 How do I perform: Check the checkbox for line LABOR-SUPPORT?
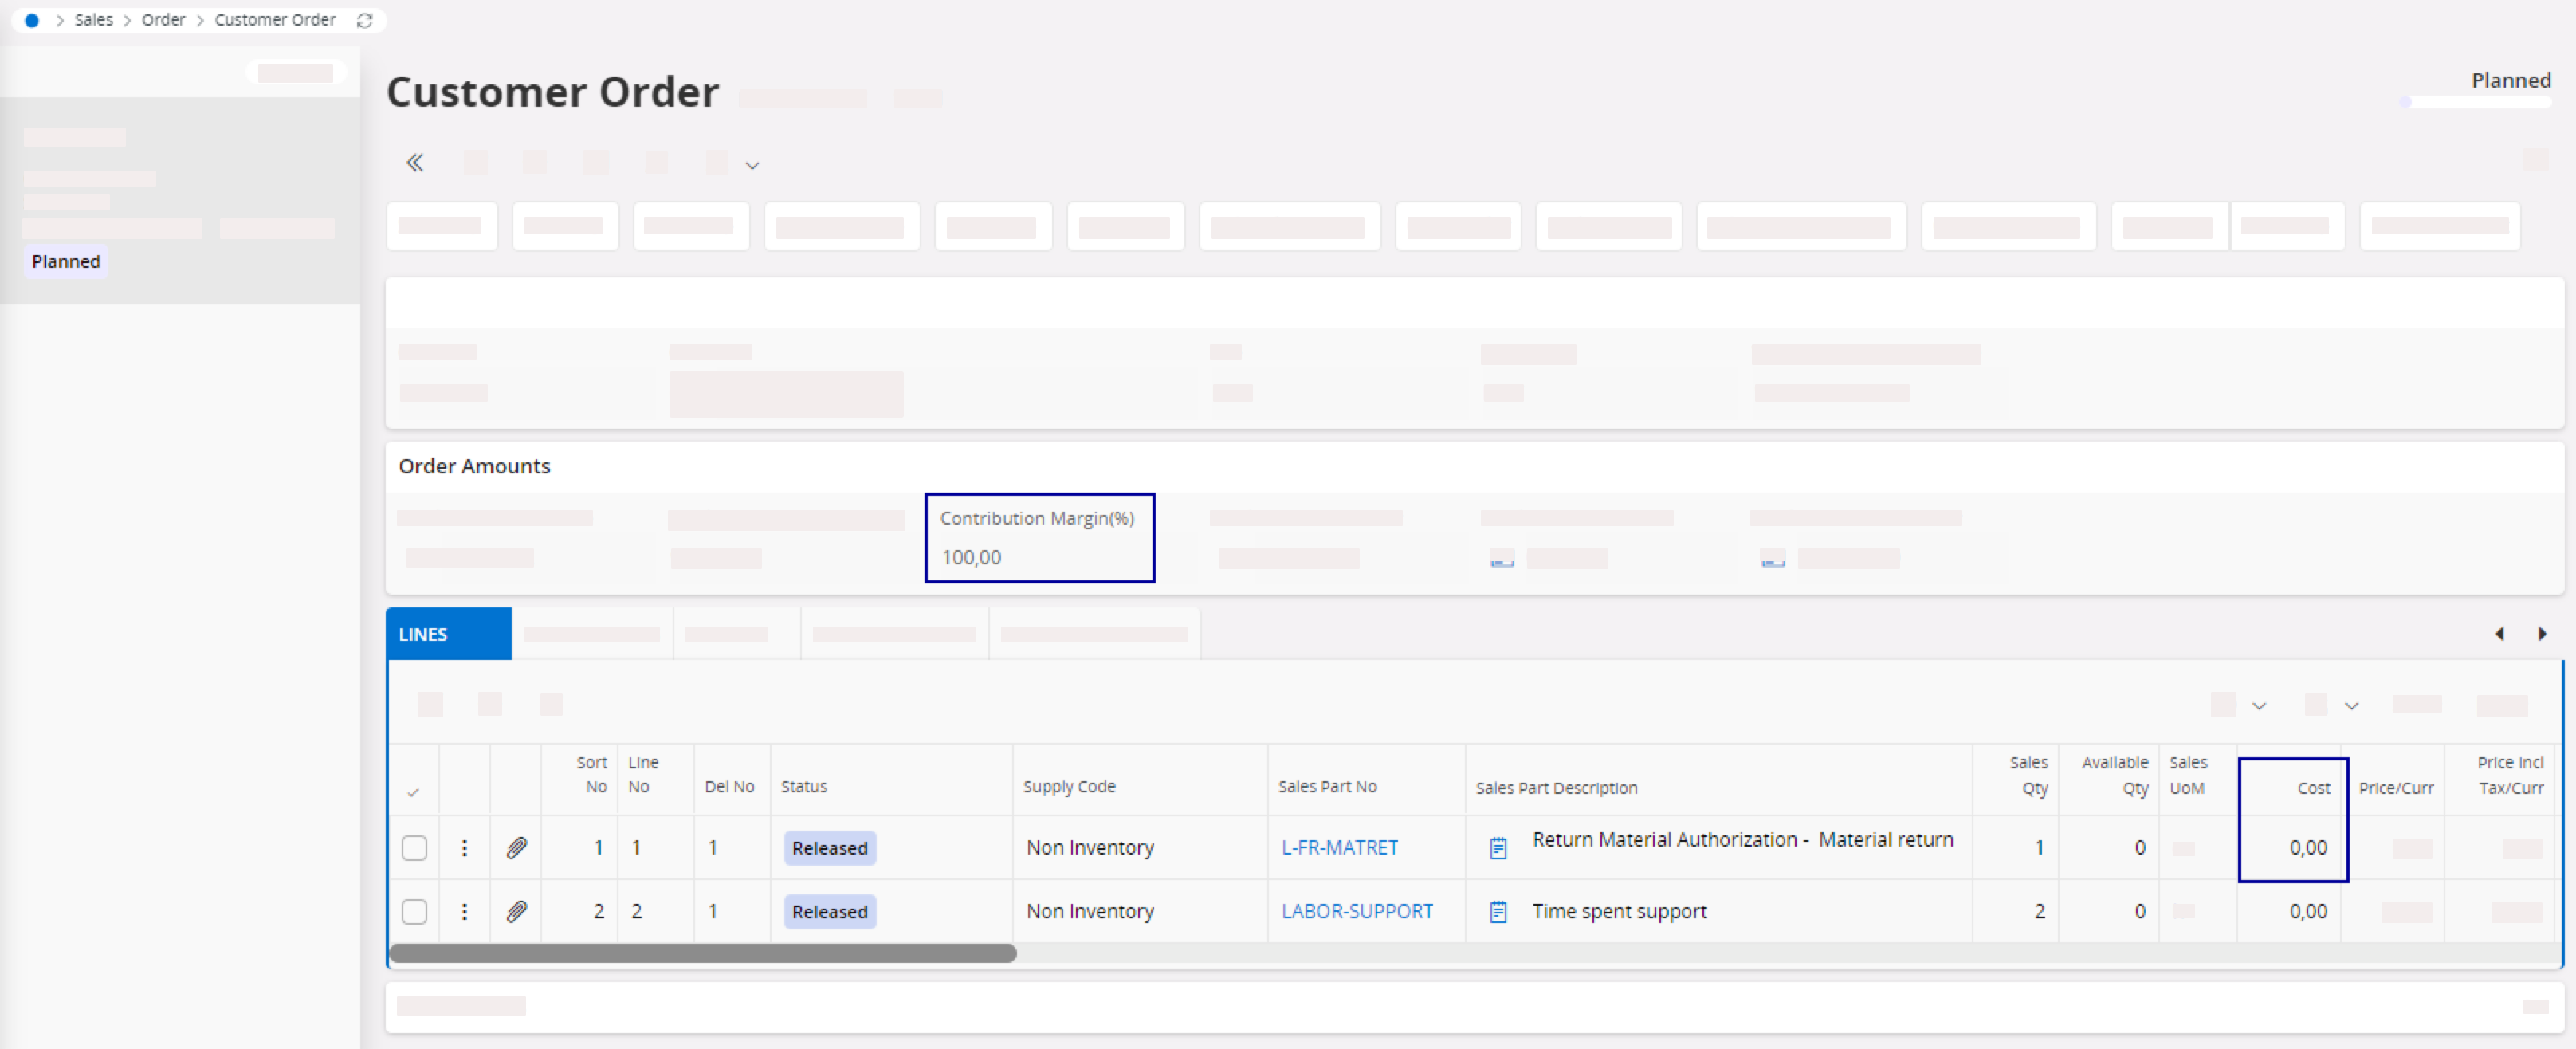pyautogui.click(x=414, y=911)
